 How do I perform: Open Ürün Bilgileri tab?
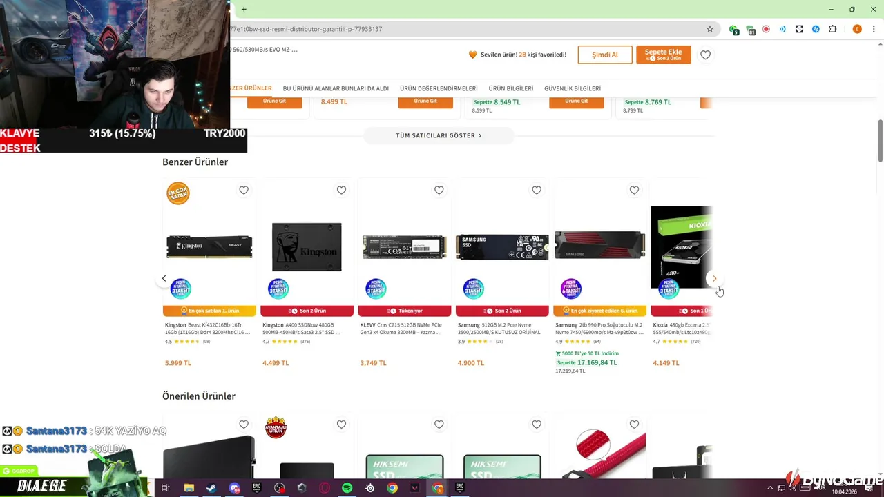click(511, 88)
